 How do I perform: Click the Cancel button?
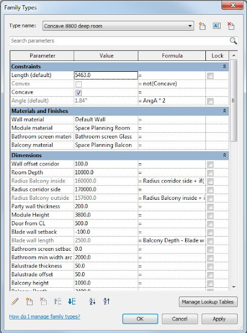pyautogui.click(x=180, y=319)
